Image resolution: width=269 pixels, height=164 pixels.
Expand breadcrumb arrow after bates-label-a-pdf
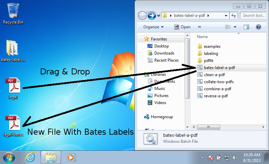click(x=208, y=15)
